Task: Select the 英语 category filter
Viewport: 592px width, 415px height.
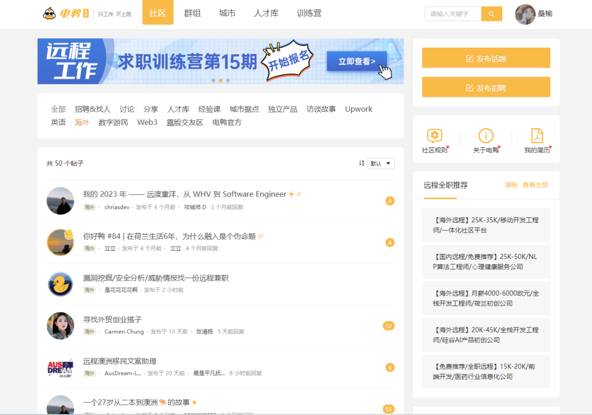Action: pyautogui.click(x=59, y=123)
